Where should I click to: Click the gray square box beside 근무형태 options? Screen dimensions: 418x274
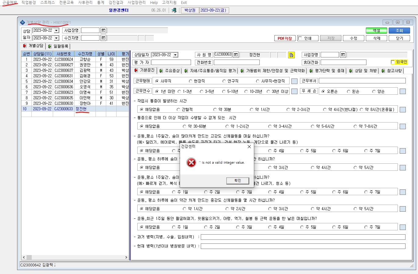pos(294,81)
